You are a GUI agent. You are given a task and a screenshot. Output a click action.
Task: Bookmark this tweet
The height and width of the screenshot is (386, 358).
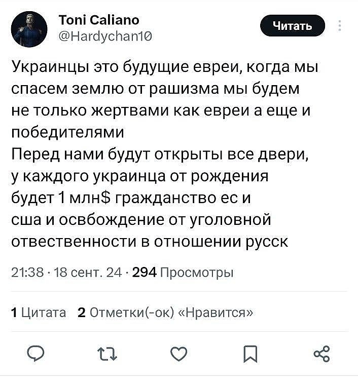tap(250, 354)
